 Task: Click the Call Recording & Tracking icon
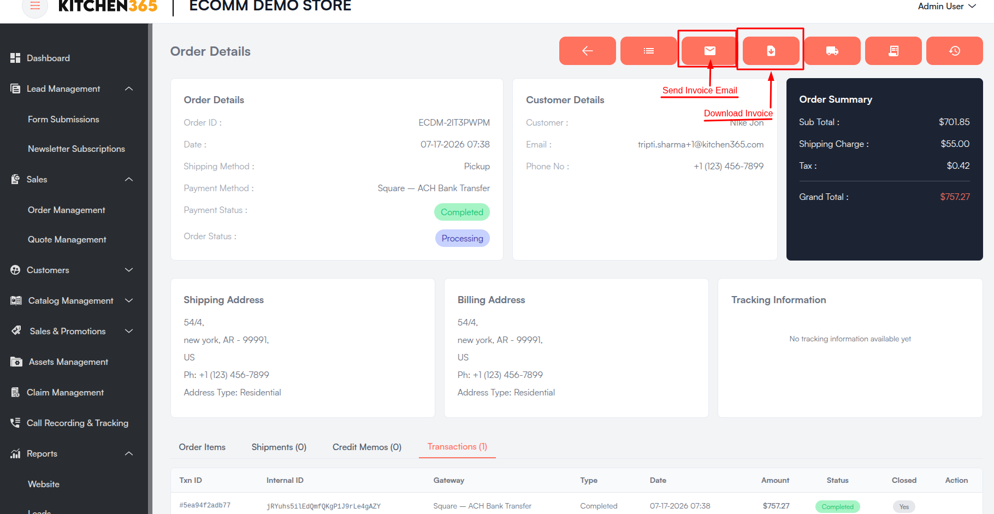[x=15, y=423]
